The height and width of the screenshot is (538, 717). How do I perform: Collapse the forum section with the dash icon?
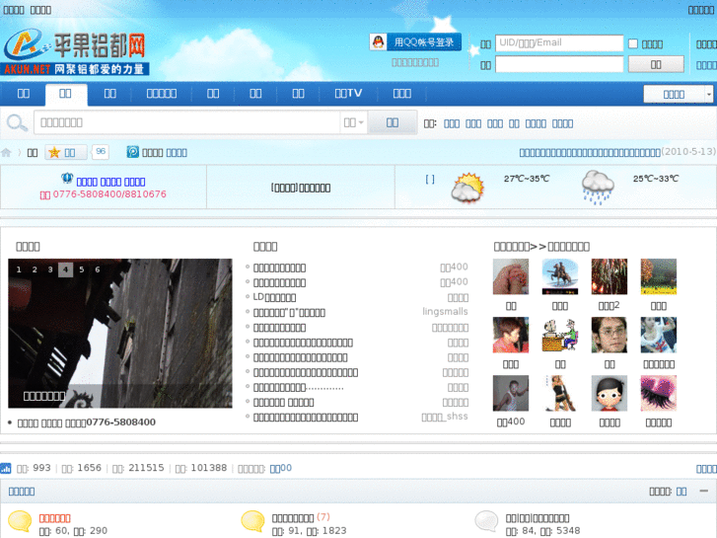(x=704, y=491)
